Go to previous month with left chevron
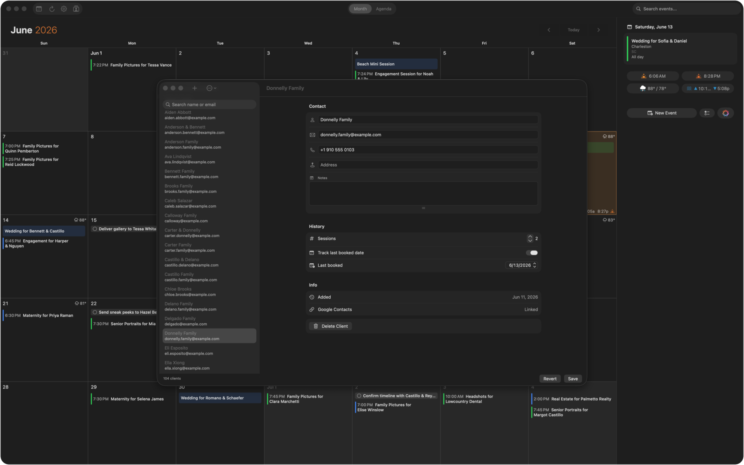Image resolution: width=744 pixels, height=465 pixels. coord(549,30)
